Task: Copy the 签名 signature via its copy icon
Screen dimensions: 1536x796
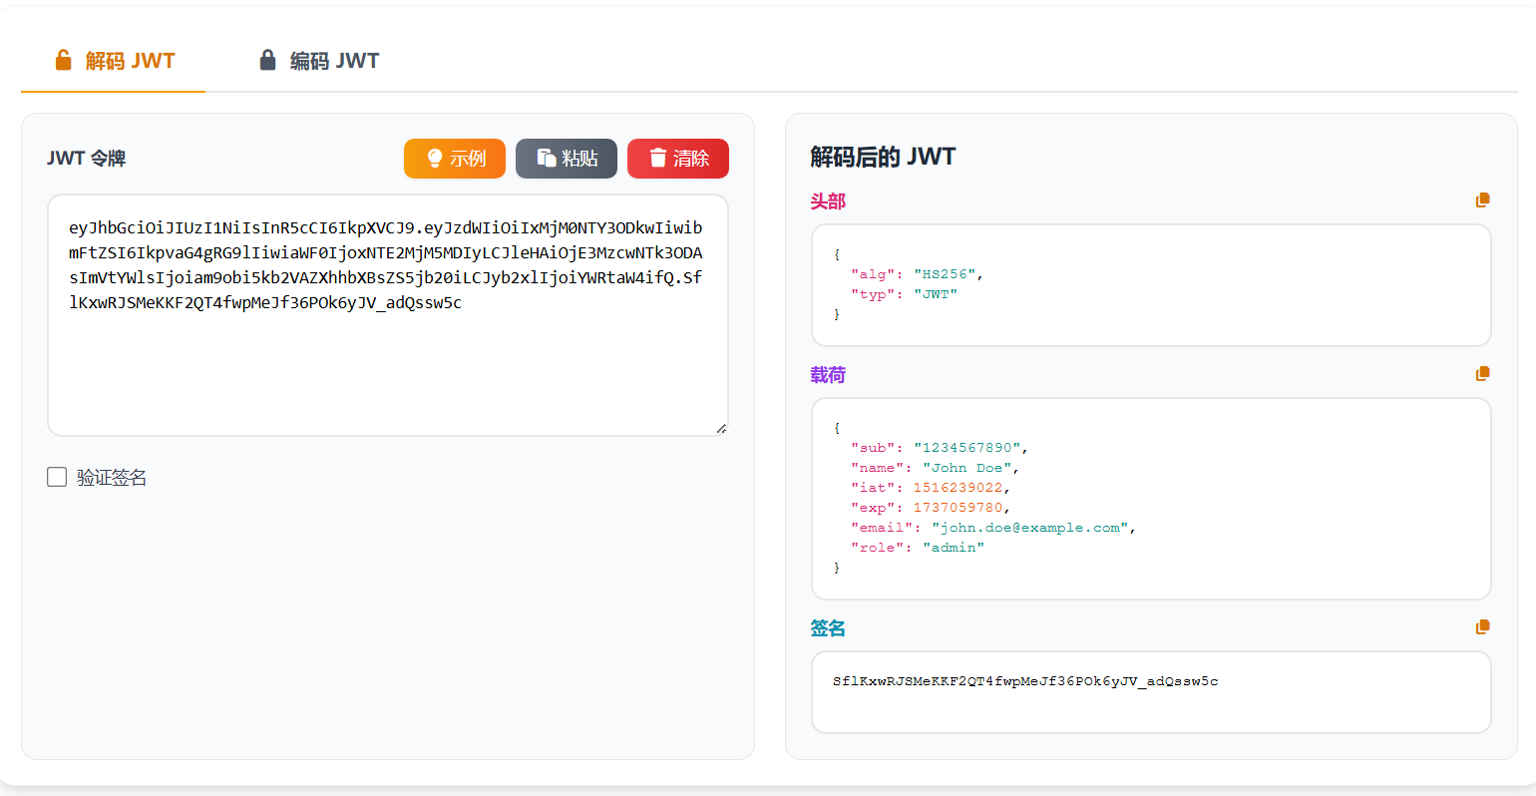Action: point(1483,627)
